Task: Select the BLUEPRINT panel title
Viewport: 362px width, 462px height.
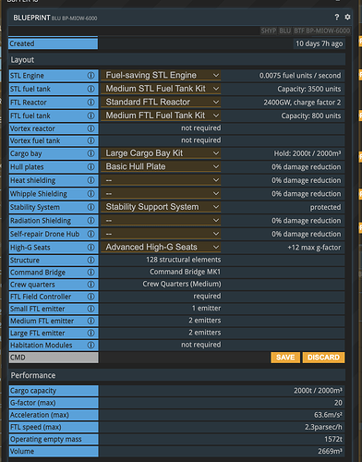Action: click(x=31, y=18)
